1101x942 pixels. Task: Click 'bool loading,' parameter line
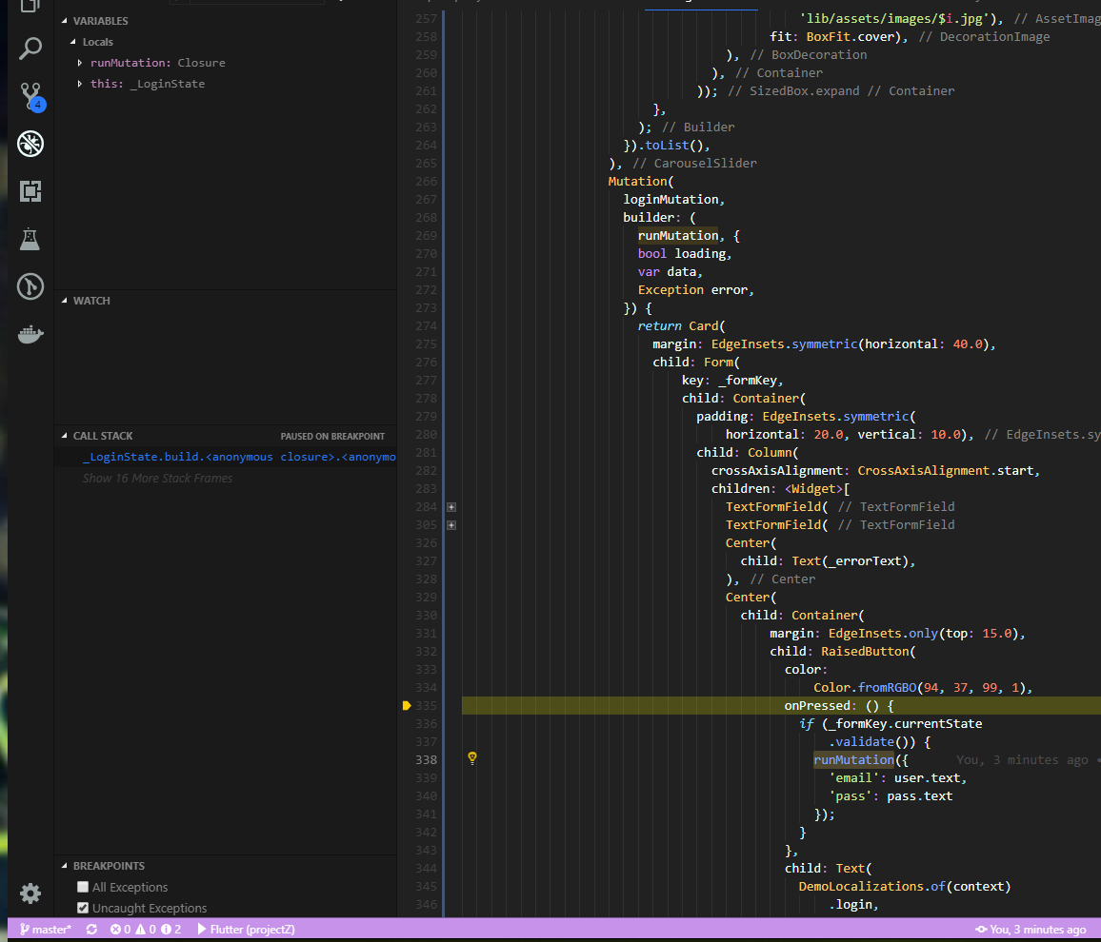[685, 253]
